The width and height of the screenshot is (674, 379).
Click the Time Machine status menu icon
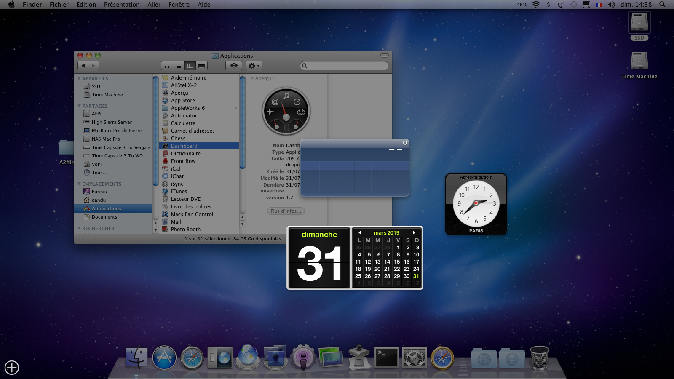pyautogui.click(x=573, y=5)
